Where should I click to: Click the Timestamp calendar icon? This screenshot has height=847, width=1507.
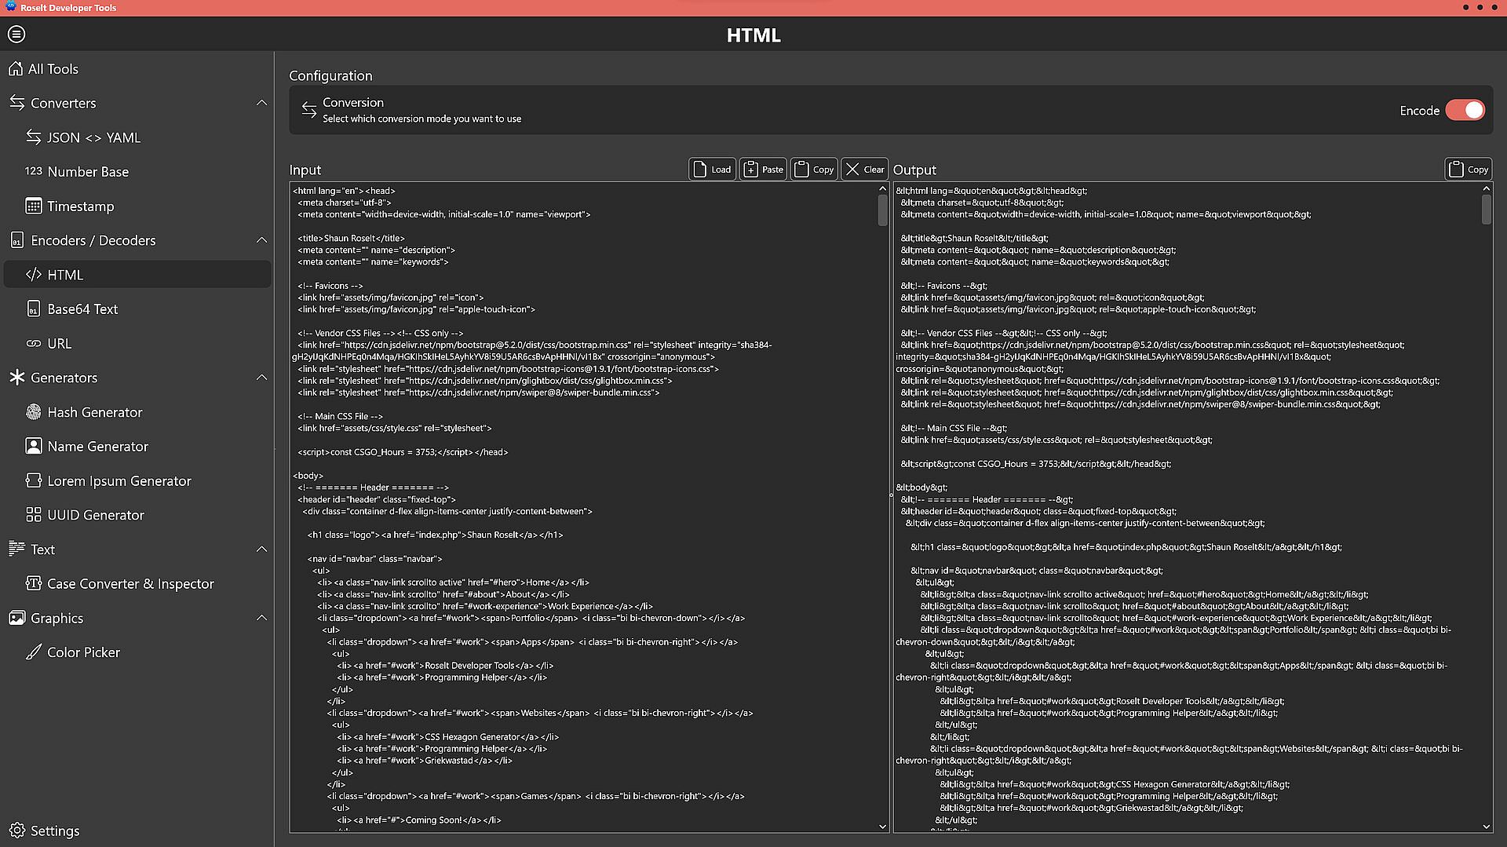coord(33,206)
